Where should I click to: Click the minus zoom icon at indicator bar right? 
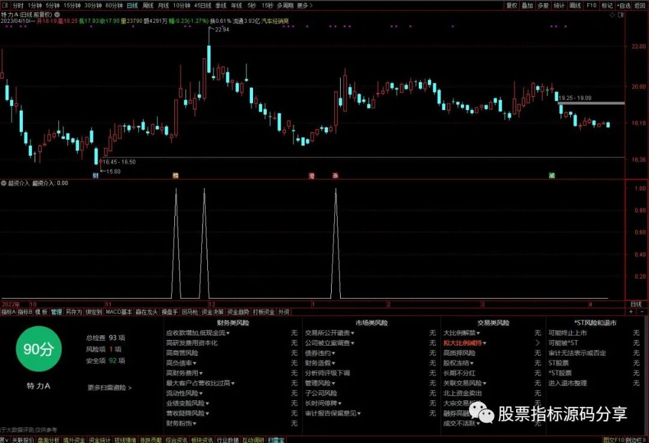coord(642,311)
